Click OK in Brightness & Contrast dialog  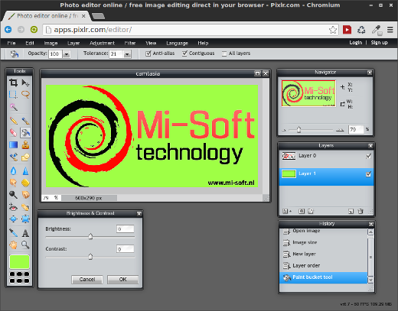click(x=122, y=280)
